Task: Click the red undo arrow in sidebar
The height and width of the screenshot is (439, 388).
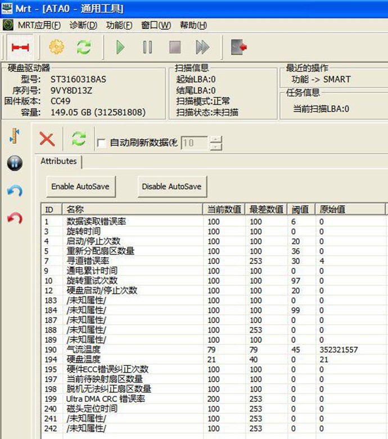Action: [x=15, y=218]
